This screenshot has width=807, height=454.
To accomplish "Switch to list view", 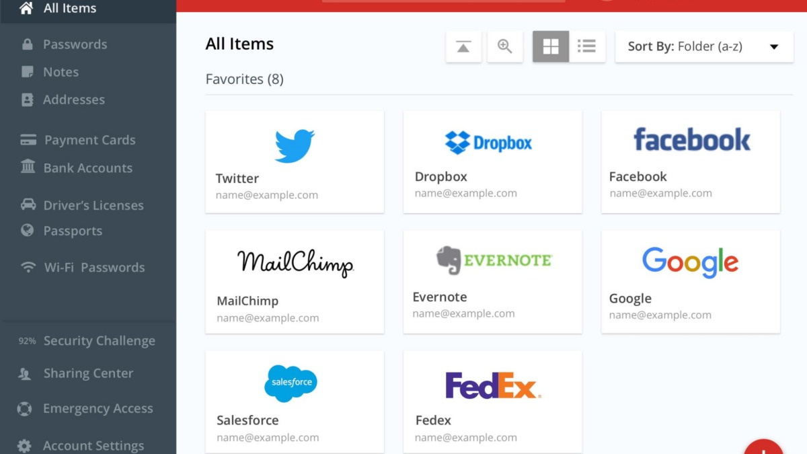I will point(587,46).
